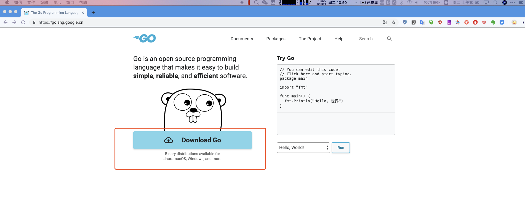Go back to the previous page
The image size is (525, 205).
coord(6,22)
